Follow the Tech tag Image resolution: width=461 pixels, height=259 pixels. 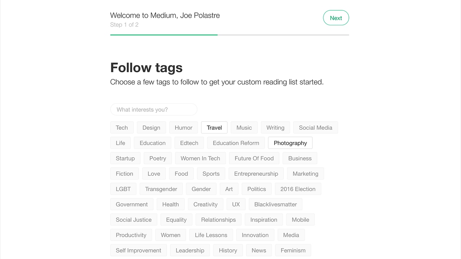point(122,128)
